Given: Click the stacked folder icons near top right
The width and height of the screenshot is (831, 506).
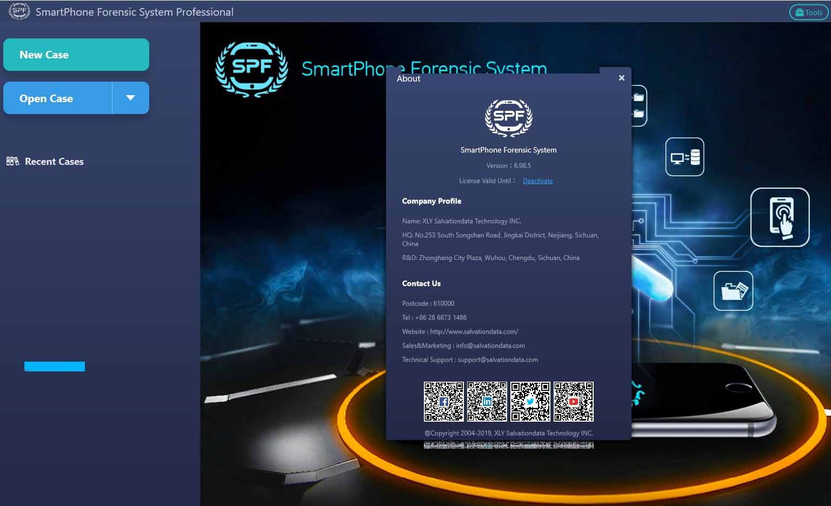Looking at the screenshot, I should point(638,106).
